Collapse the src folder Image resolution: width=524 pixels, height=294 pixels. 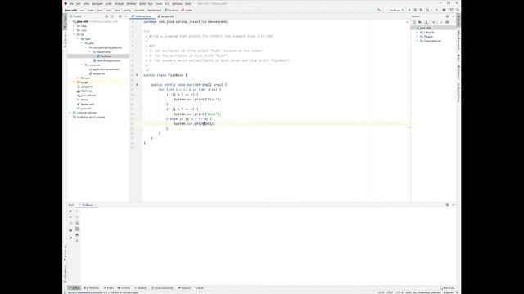[x=75, y=34]
